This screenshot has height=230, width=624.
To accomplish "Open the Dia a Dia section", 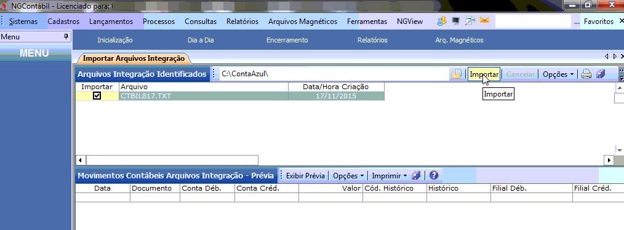I will tap(201, 40).
